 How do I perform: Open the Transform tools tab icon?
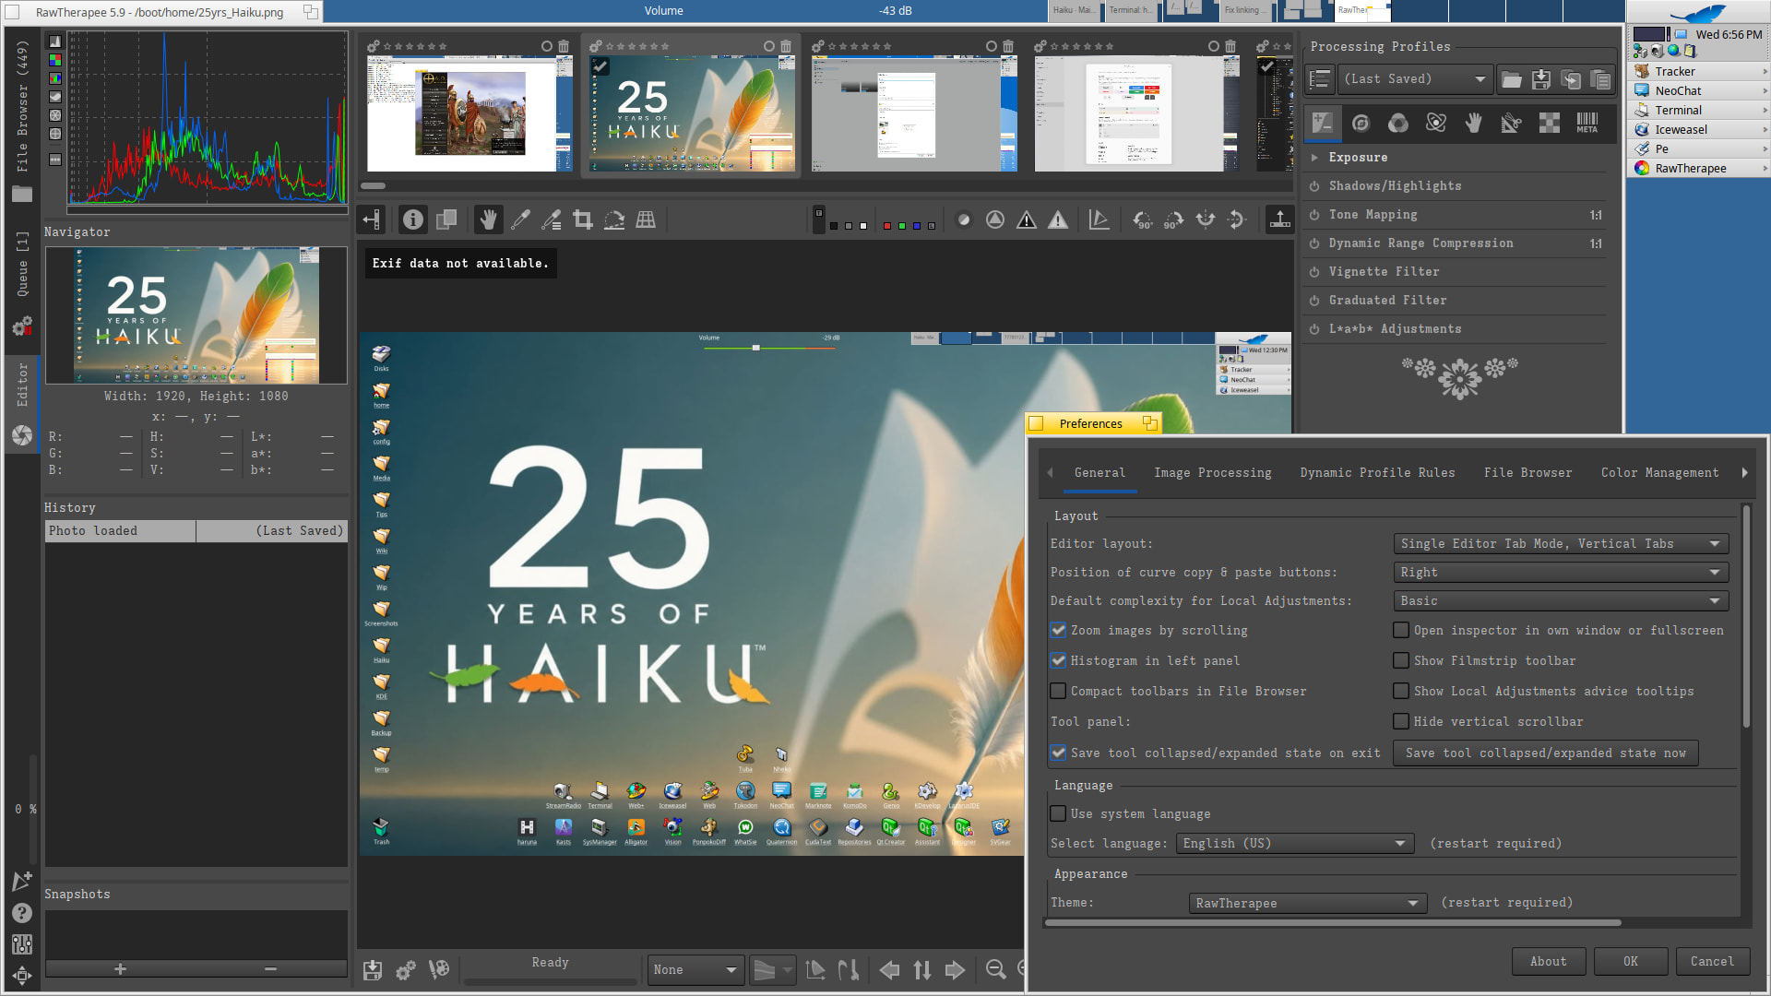1511,123
